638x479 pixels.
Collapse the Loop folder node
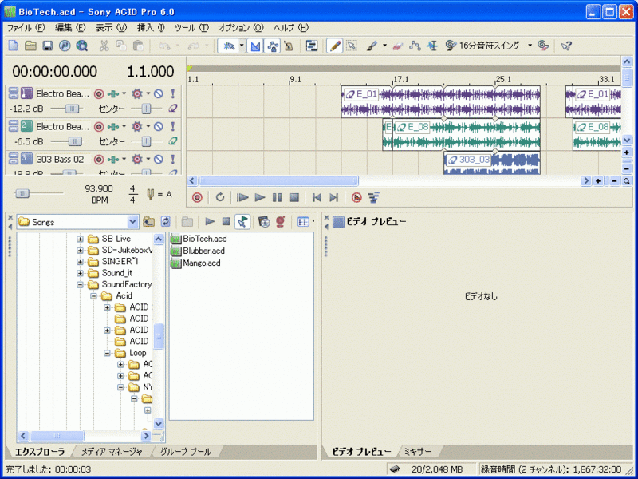[x=107, y=353]
